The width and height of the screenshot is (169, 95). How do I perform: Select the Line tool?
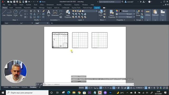4,13
